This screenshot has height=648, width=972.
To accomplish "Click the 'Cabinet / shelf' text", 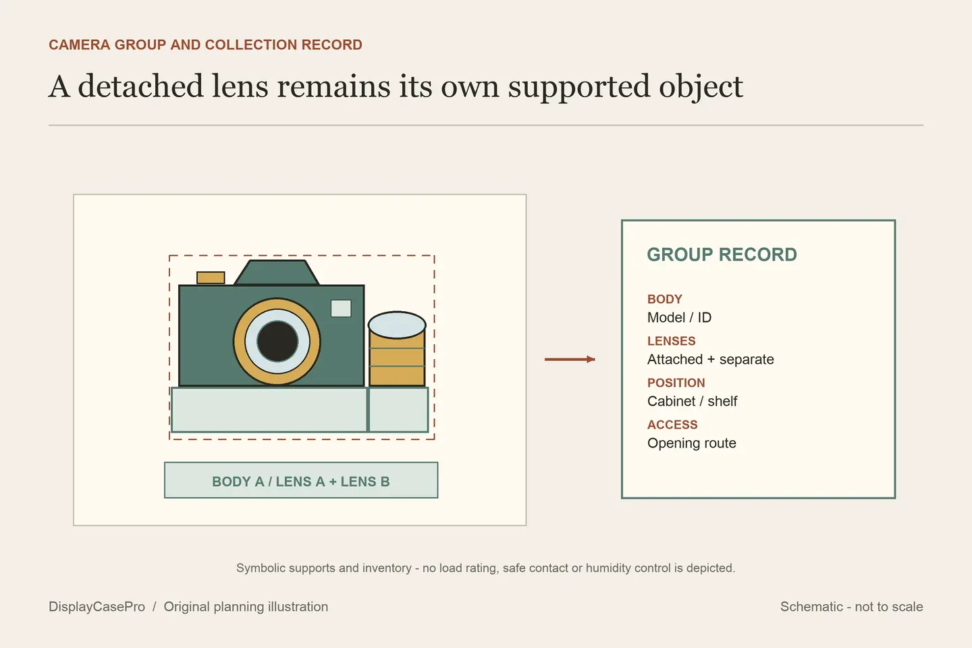I will [693, 401].
